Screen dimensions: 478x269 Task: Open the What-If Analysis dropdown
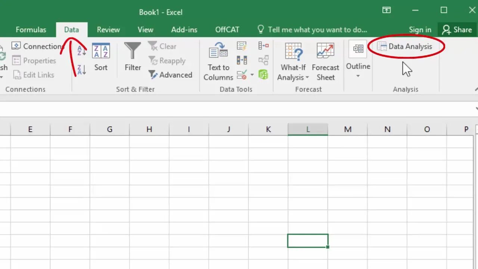click(x=293, y=62)
